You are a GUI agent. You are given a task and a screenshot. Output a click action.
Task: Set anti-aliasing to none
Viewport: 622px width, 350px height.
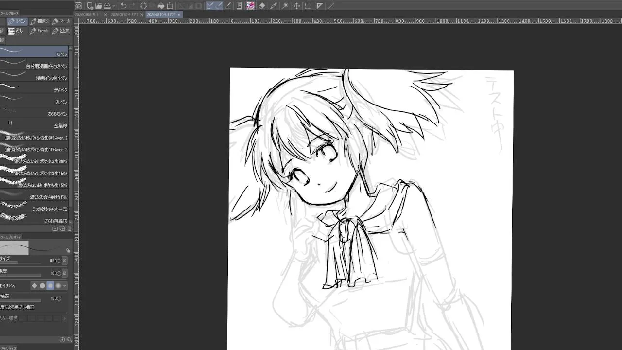pos(35,286)
